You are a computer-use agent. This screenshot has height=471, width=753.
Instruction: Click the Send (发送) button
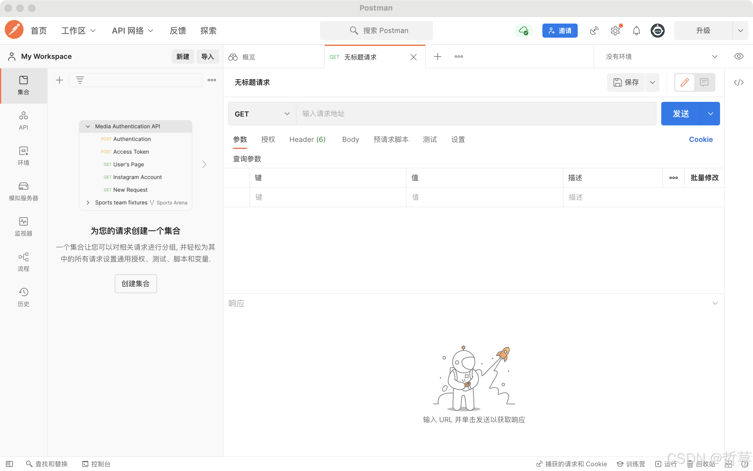(681, 114)
